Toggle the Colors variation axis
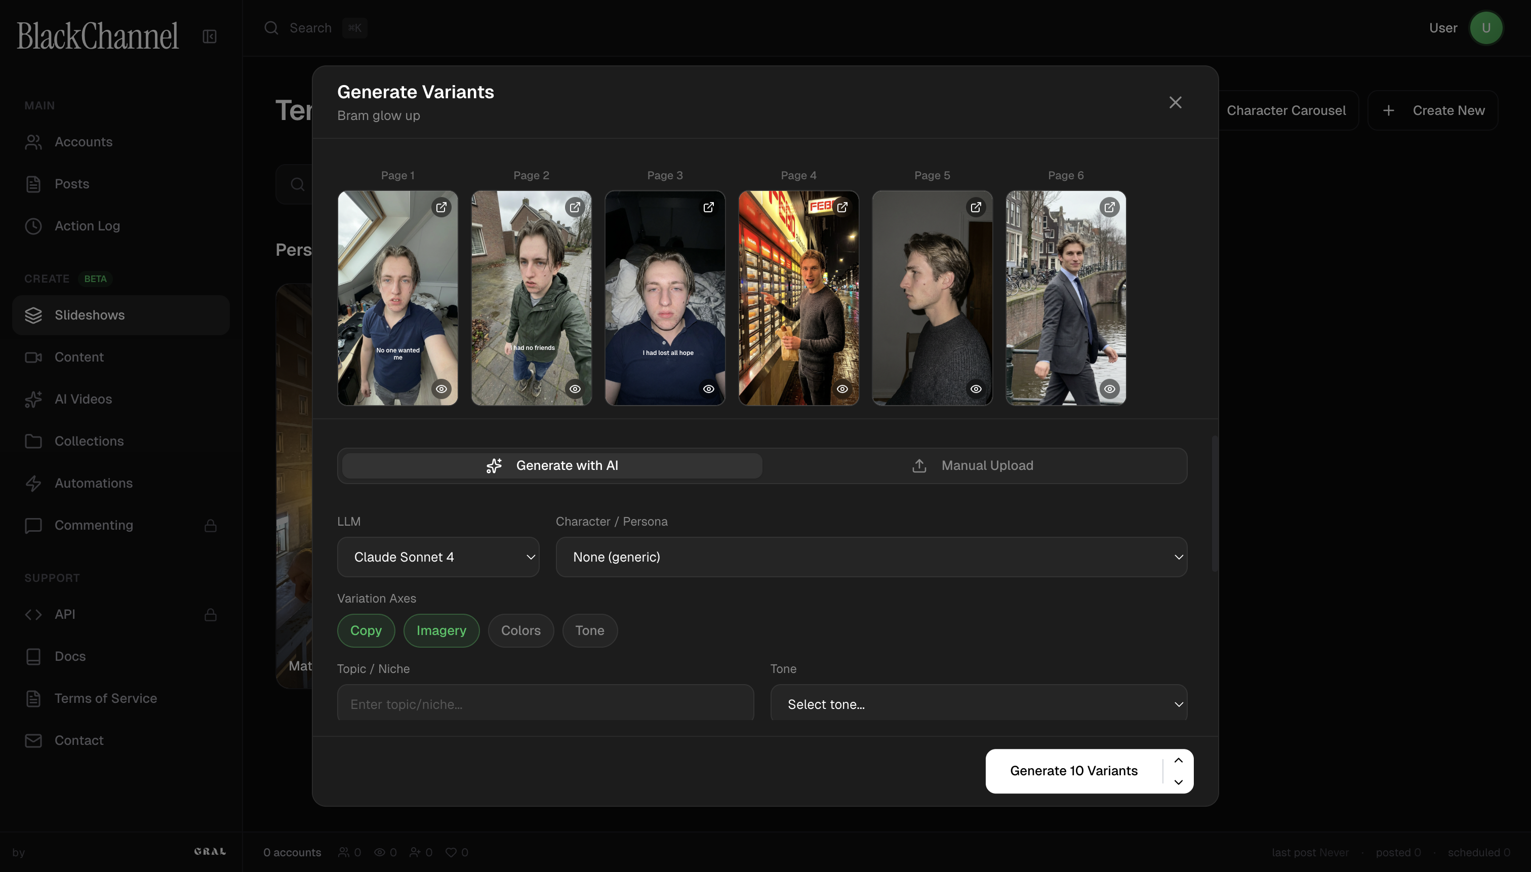 (520, 630)
